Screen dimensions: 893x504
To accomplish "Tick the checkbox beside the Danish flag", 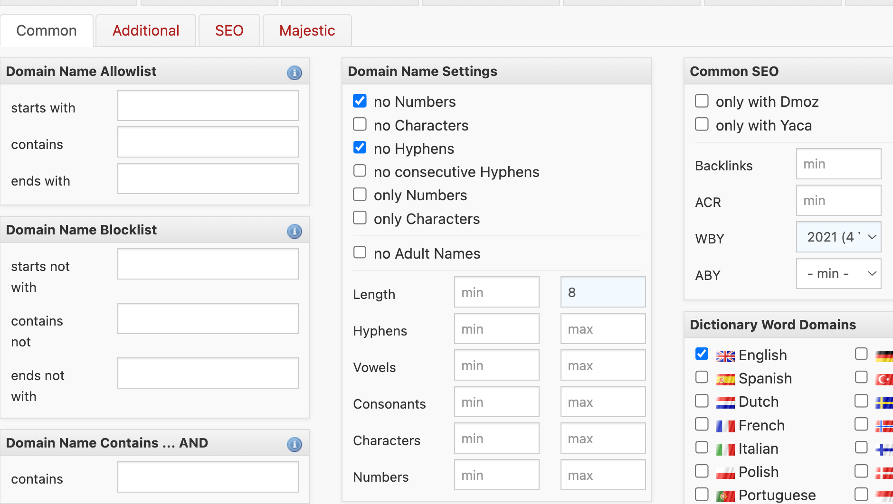I will [861, 471].
